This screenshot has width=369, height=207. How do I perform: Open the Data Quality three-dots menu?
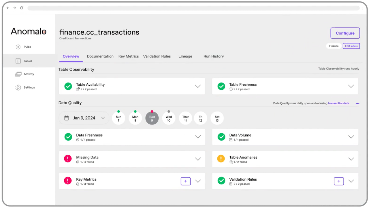tap(357, 103)
